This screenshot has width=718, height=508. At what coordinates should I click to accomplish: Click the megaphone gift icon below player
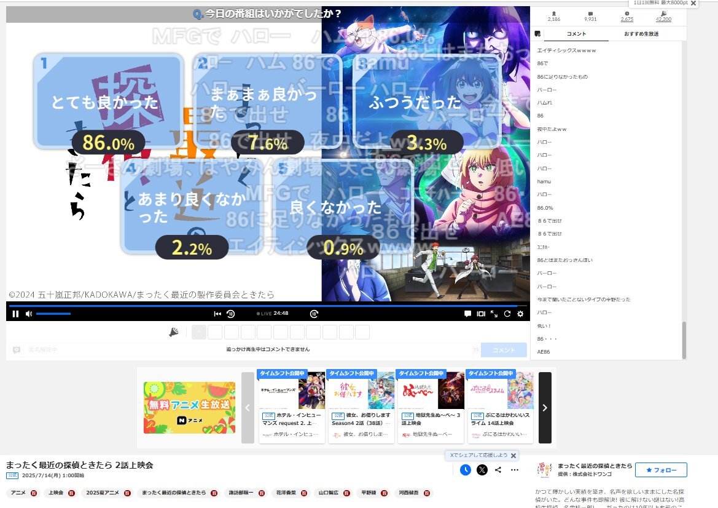click(x=174, y=332)
